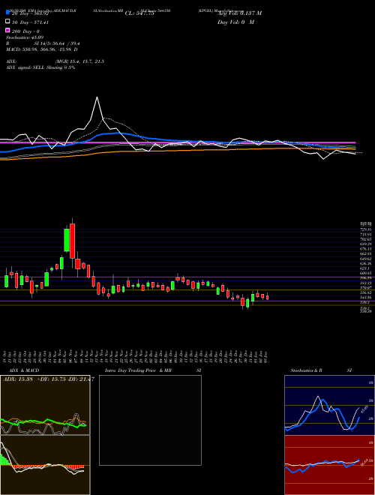This screenshot has width=375, height=495.
Task: Click the 702.65 price axis label
Action: [366, 239]
